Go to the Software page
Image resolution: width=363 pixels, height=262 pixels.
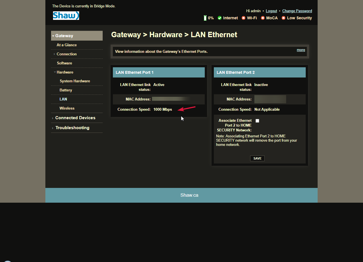pyautogui.click(x=64, y=63)
